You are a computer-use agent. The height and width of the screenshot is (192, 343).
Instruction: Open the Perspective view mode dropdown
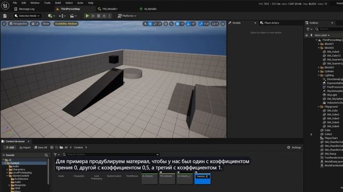[18, 23]
